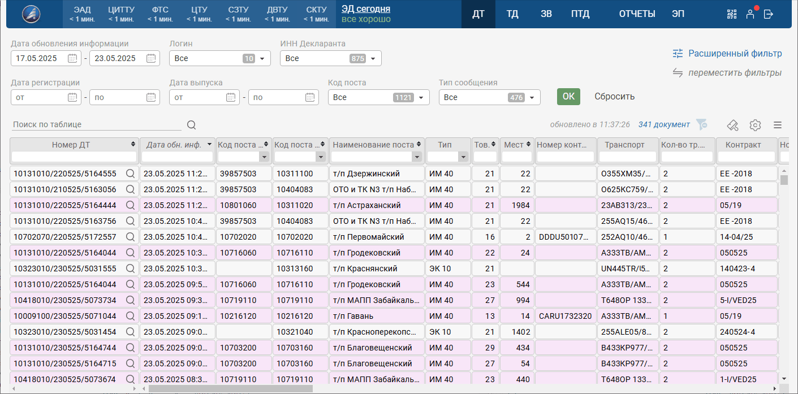The height and width of the screenshot is (394, 798).
Task: Expand the ИНН Декларанта dropdown
Action: tap(373, 58)
